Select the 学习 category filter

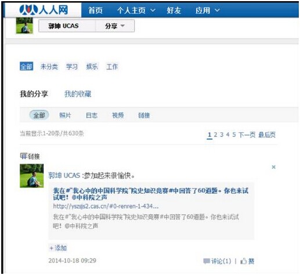pyautogui.click(x=72, y=67)
